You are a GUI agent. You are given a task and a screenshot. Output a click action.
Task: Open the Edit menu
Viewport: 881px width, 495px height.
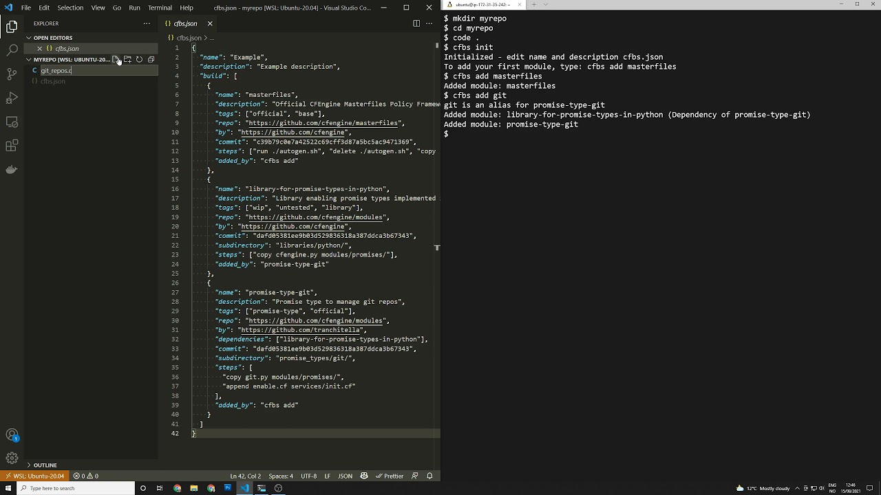pos(44,8)
